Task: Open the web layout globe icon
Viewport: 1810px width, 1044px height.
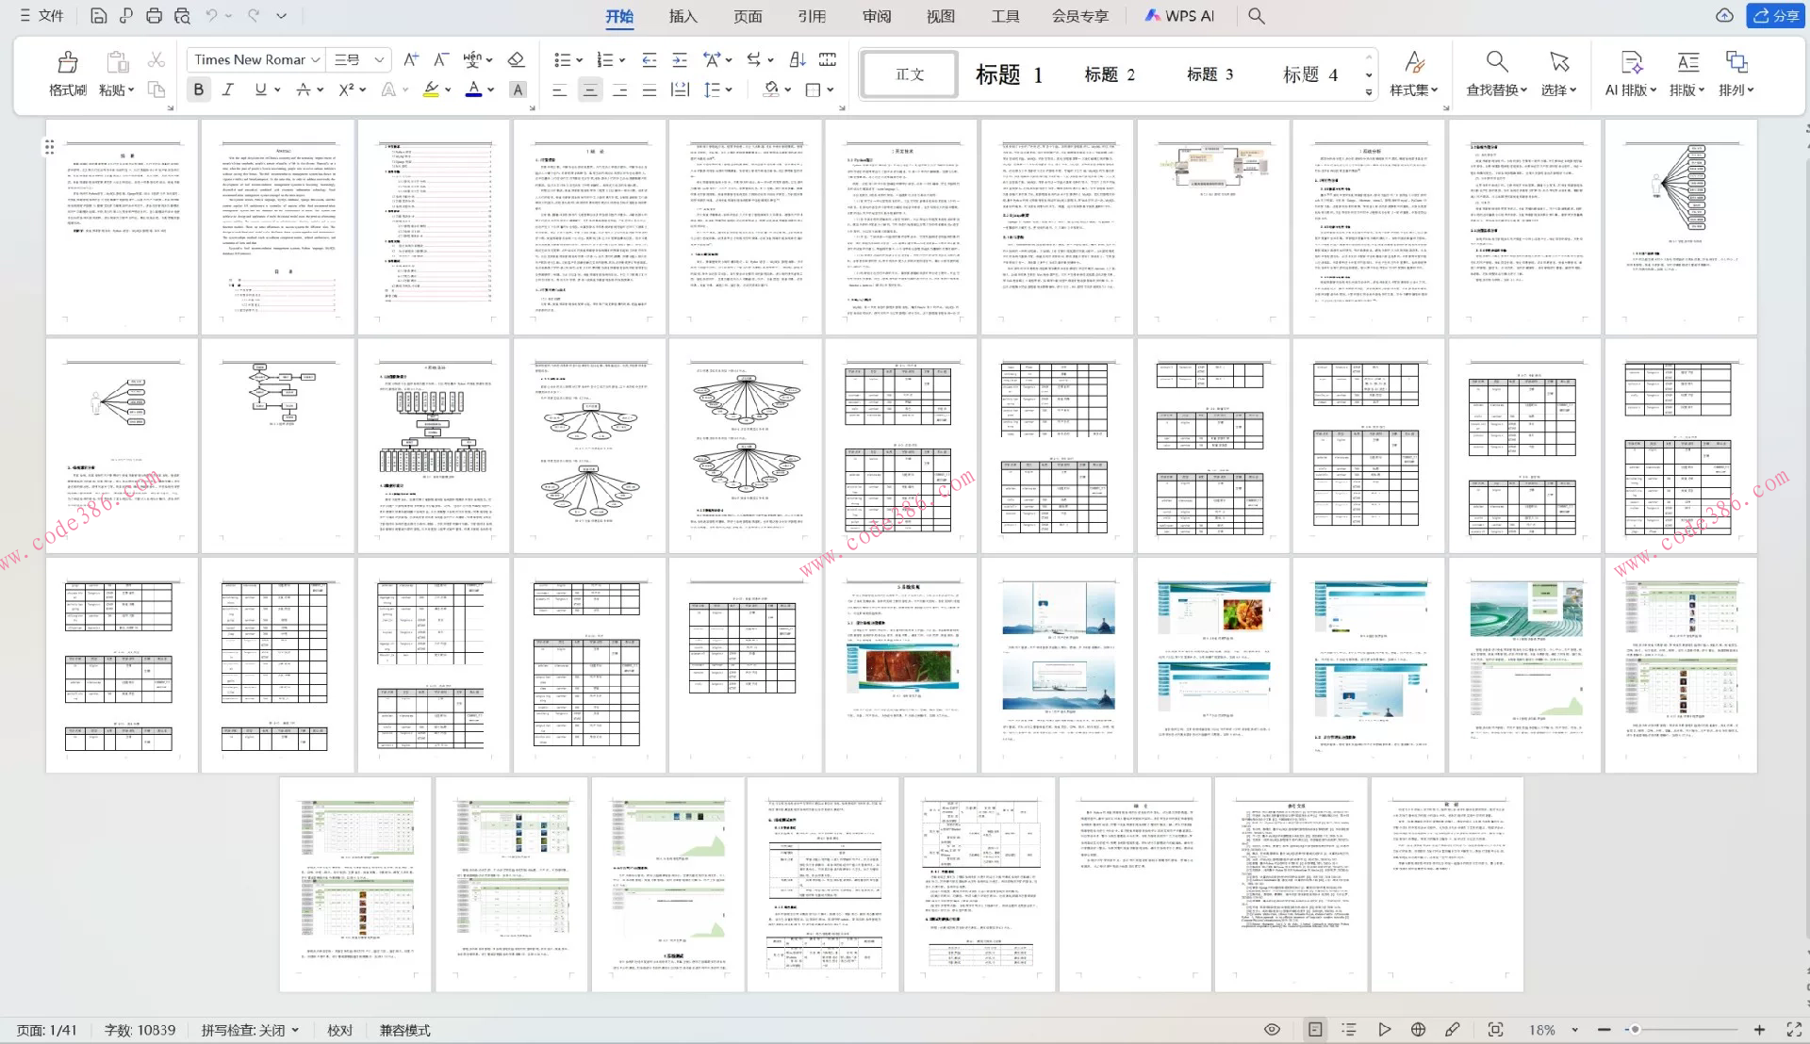Action: click(x=1418, y=1030)
